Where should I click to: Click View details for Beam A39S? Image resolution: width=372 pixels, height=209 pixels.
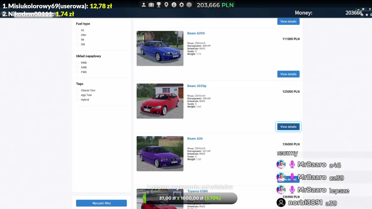(x=288, y=74)
